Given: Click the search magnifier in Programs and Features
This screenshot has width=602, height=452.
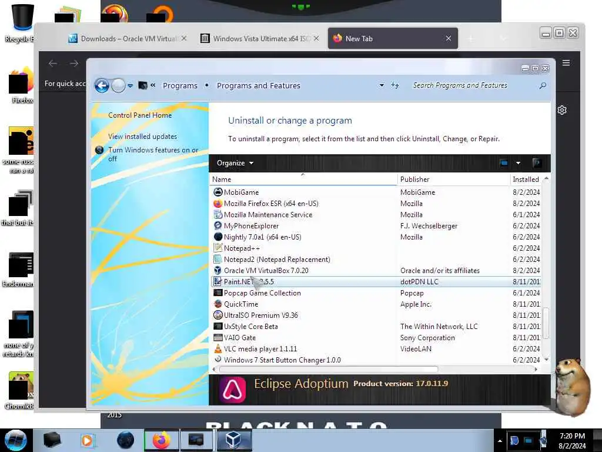Looking at the screenshot, I should tap(543, 85).
